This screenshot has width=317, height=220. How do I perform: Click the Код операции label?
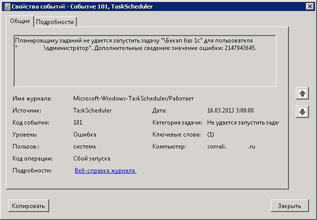(x=33, y=158)
